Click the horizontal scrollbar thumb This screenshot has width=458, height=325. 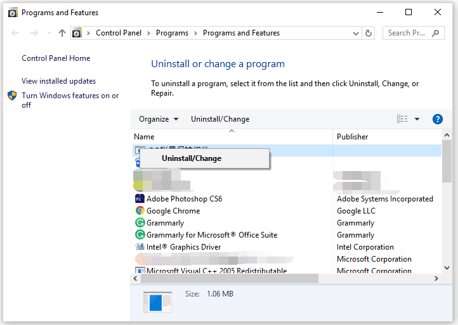pyautogui.click(x=230, y=278)
